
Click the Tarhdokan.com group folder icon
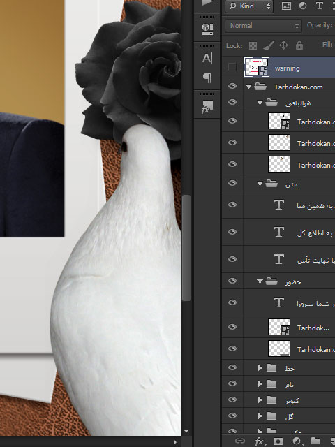(x=260, y=86)
